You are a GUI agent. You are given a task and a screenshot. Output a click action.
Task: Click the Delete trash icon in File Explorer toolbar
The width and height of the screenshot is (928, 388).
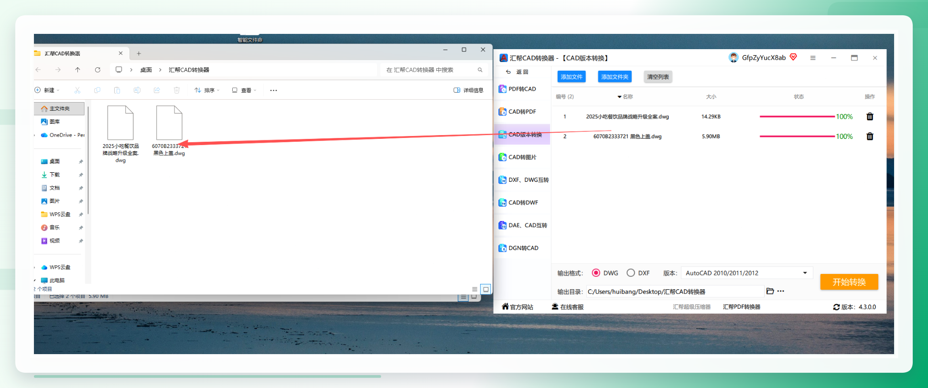click(x=176, y=90)
